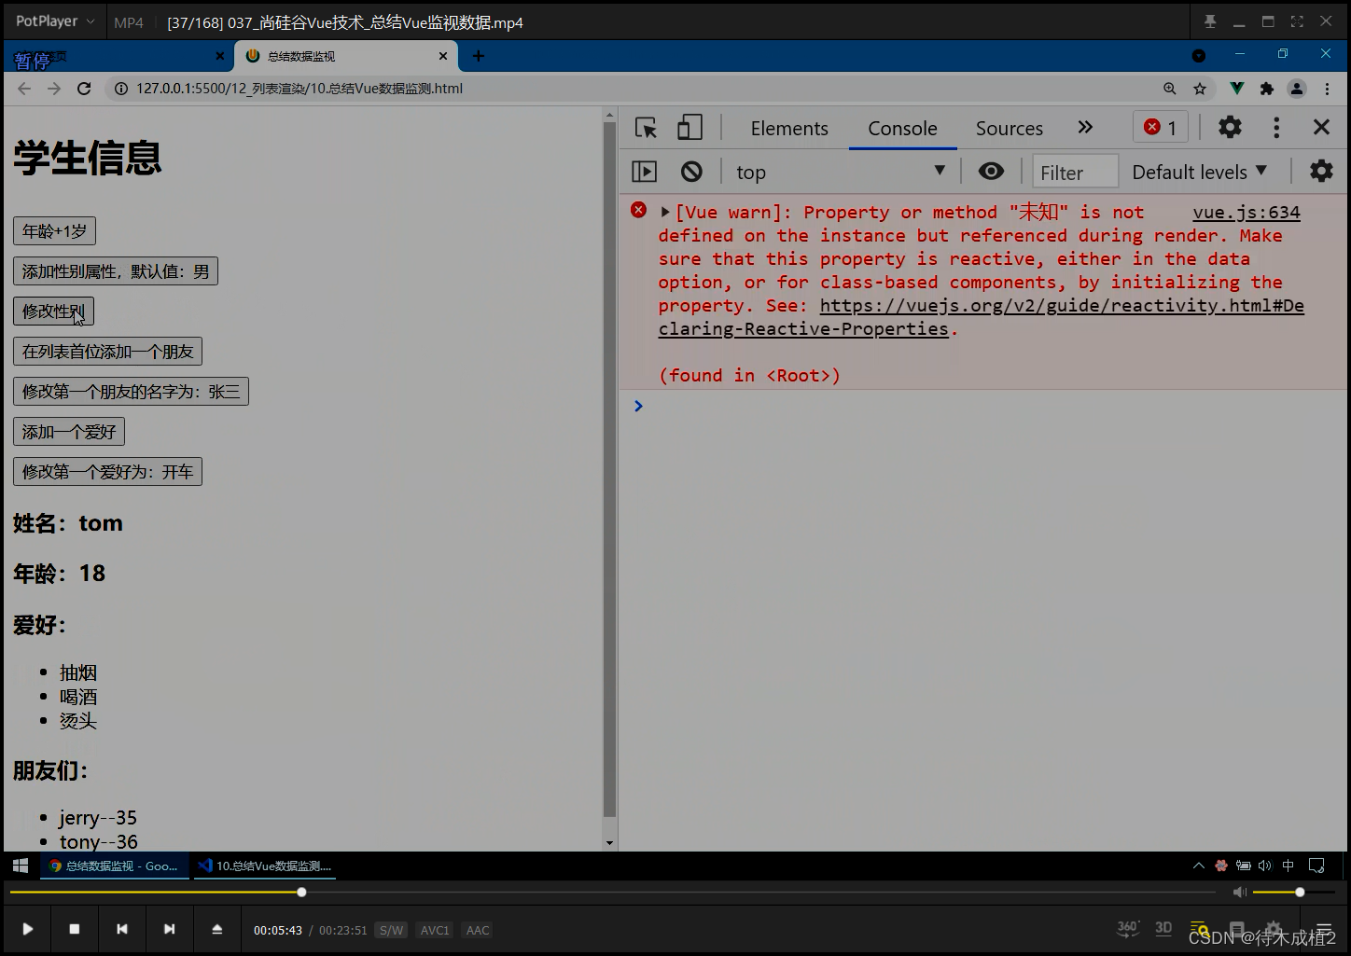View site information for 127.0.0.1

120,89
